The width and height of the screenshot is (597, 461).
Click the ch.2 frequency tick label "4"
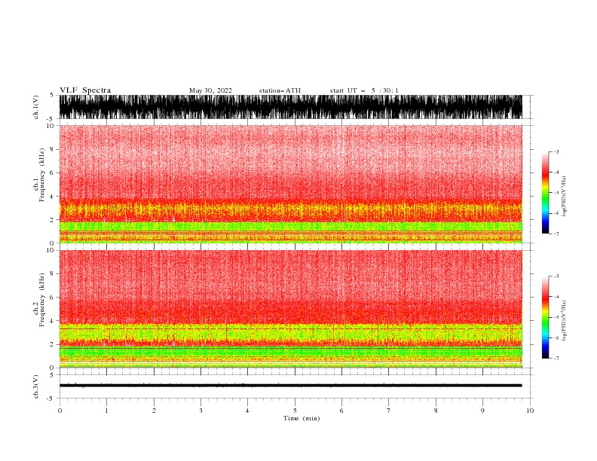tap(52, 321)
